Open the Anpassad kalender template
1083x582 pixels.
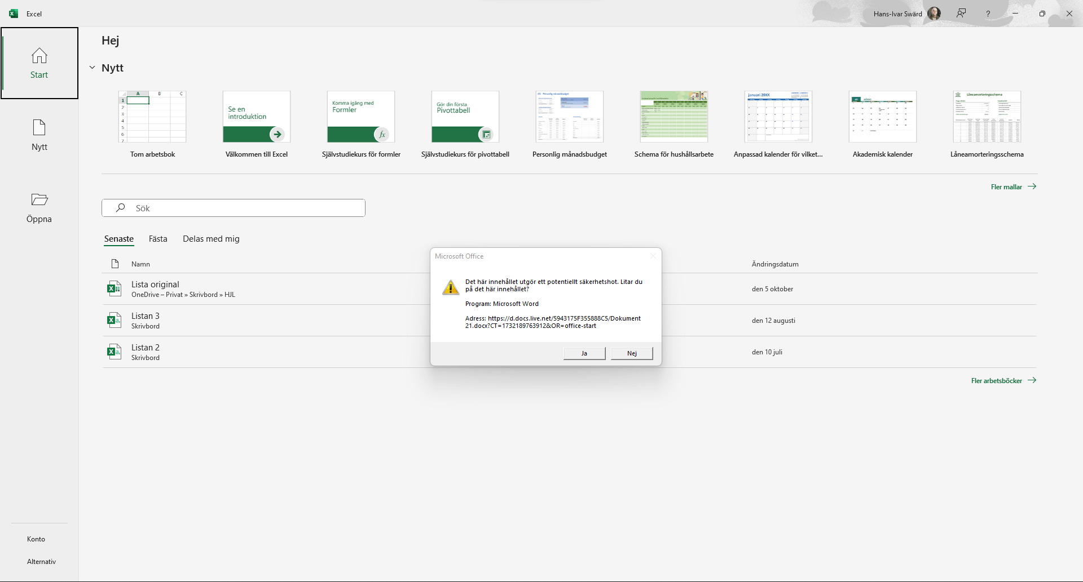[x=778, y=125]
